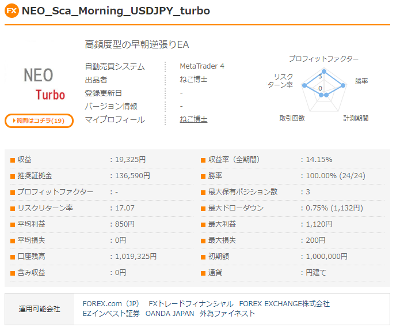Click the orange bullet beside 最大ドローダウン
Image resolution: width=400 pixels, height=331 pixels.
tap(203, 208)
